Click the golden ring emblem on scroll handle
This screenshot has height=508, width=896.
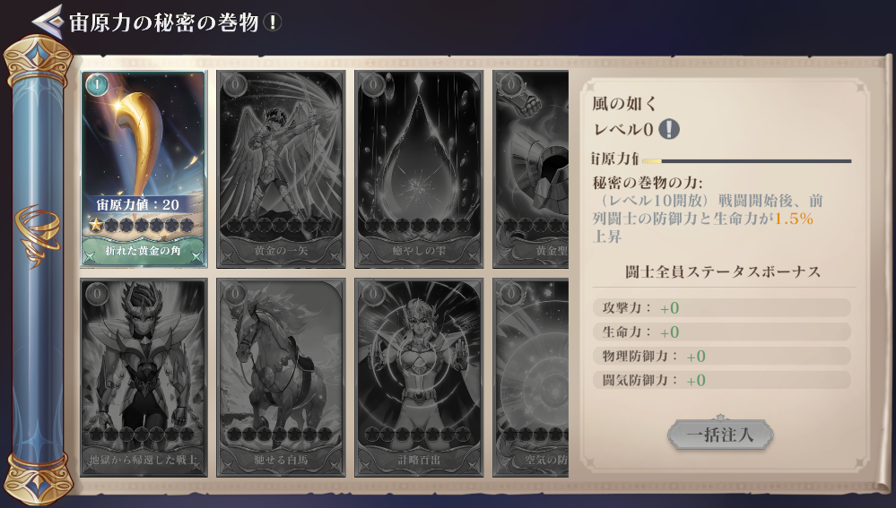pos(38,235)
